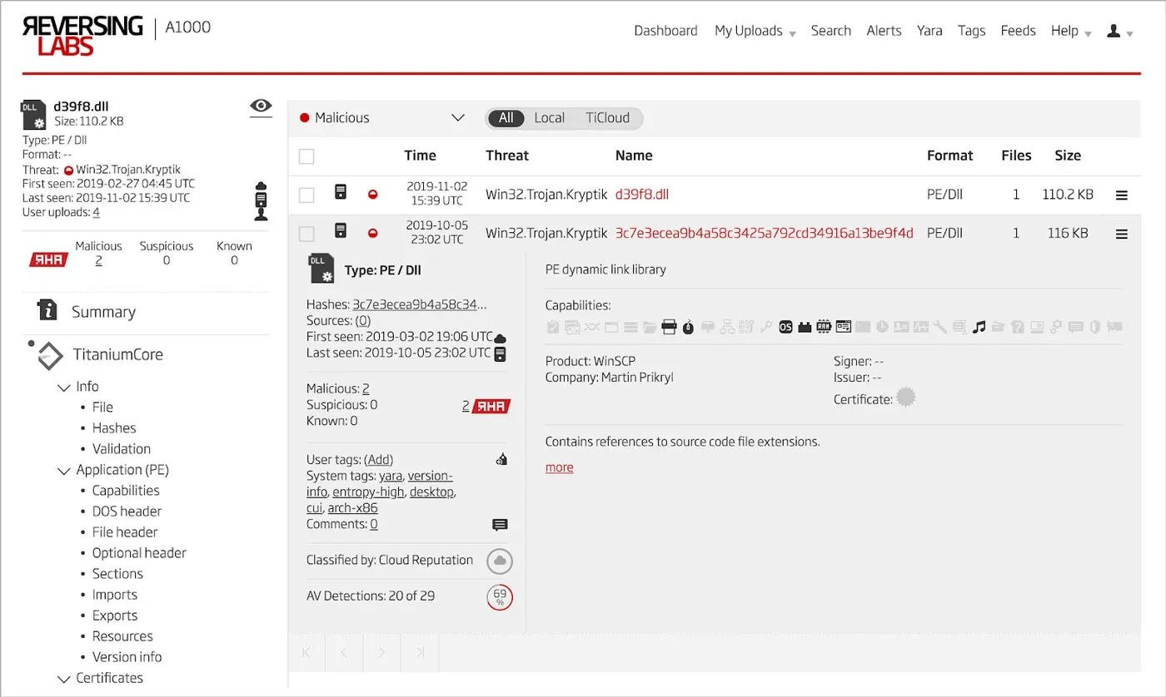
Task: Switch to the TiCloud tab
Action: click(609, 118)
